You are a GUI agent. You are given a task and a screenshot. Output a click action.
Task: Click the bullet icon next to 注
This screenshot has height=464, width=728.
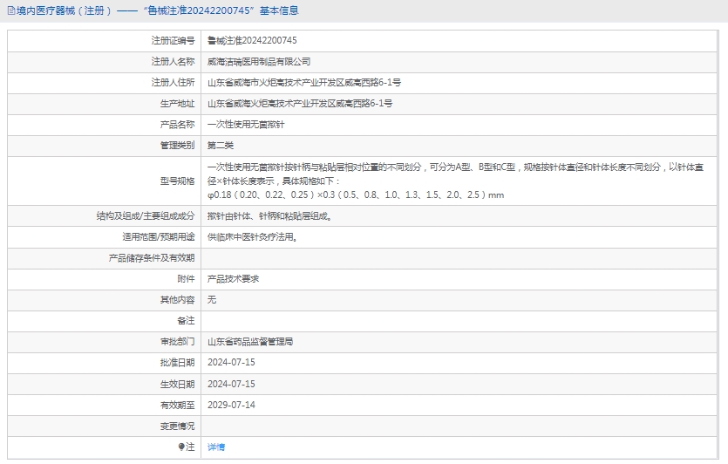coord(182,447)
